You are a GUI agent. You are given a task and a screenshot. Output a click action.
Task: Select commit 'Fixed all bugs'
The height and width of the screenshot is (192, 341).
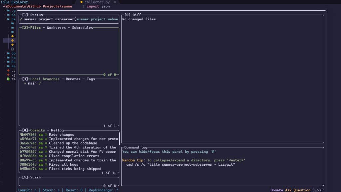pyautogui.click(x=69, y=164)
